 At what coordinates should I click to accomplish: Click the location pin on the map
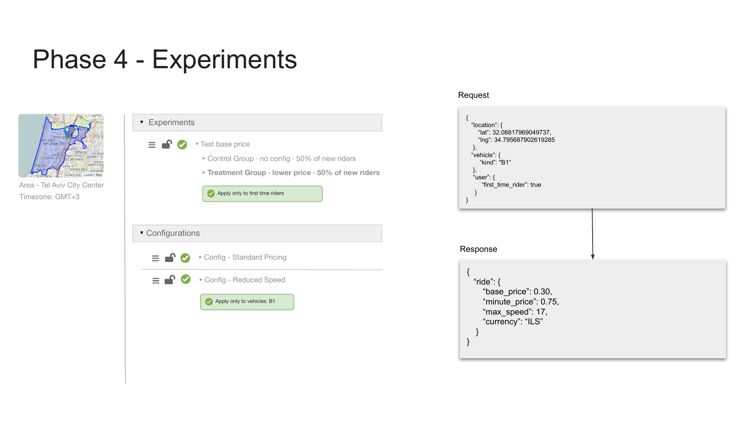tap(67, 131)
